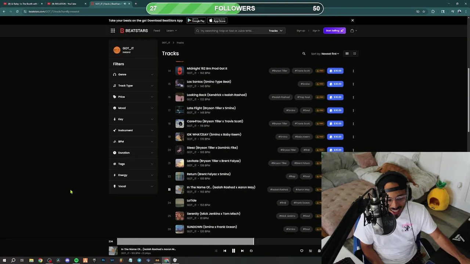This screenshot has height=264, width=470.
Task: Skip to next track in player
Action: (242, 251)
